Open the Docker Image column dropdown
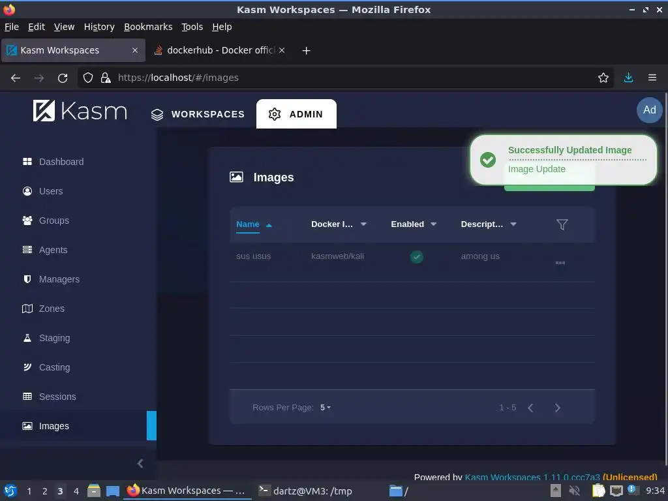This screenshot has height=501, width=668. [x=363, y=224]
